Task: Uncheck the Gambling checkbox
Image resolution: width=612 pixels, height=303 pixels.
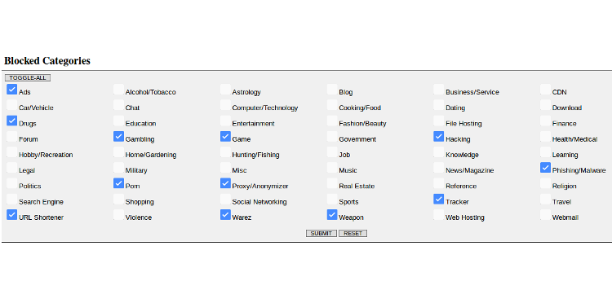Action: tap(118, 136)
